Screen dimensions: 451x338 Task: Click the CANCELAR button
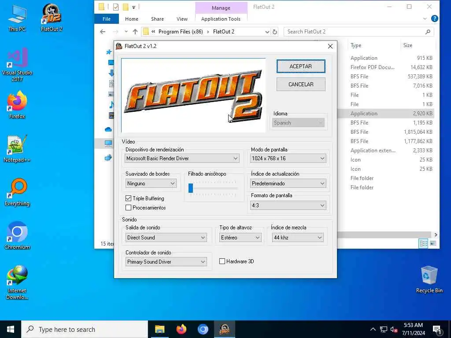[x=301, y=84]
